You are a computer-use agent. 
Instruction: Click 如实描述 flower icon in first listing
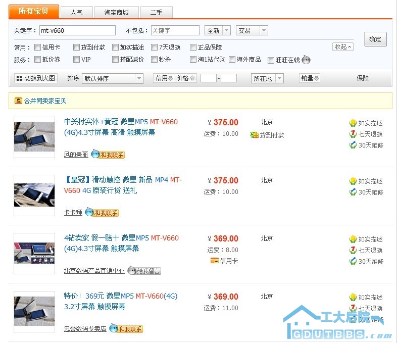(x=353, y=123)
